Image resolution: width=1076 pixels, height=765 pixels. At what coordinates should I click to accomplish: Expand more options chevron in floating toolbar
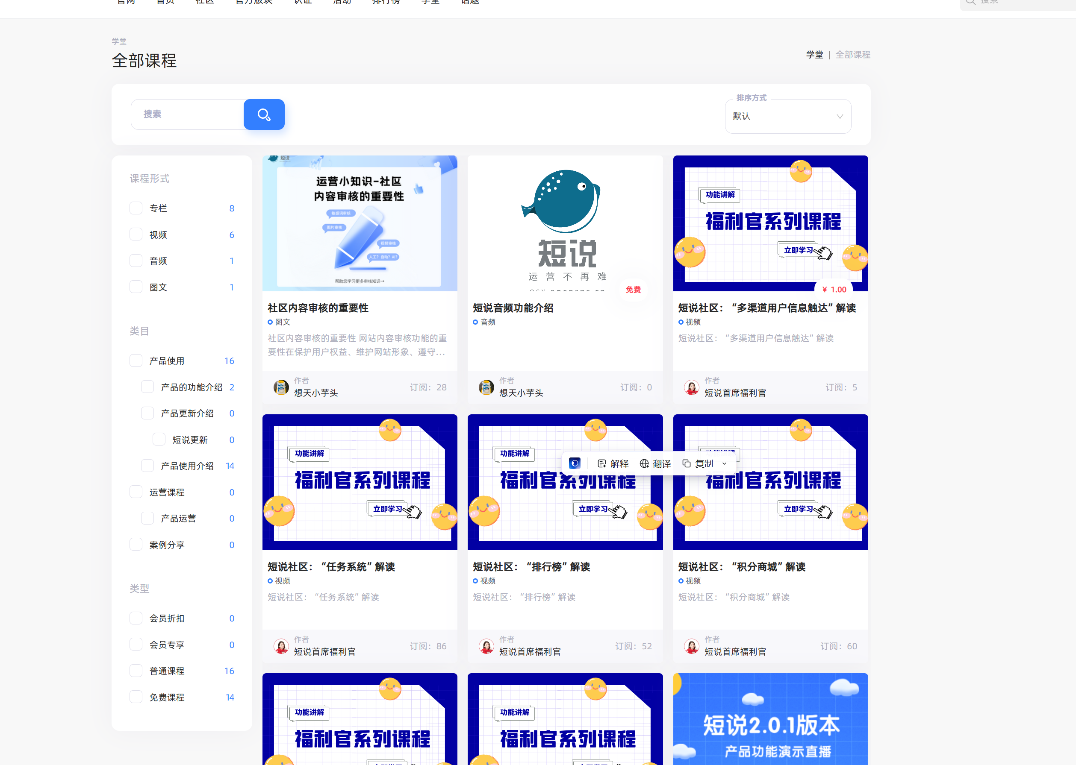(x=725, y=463)
